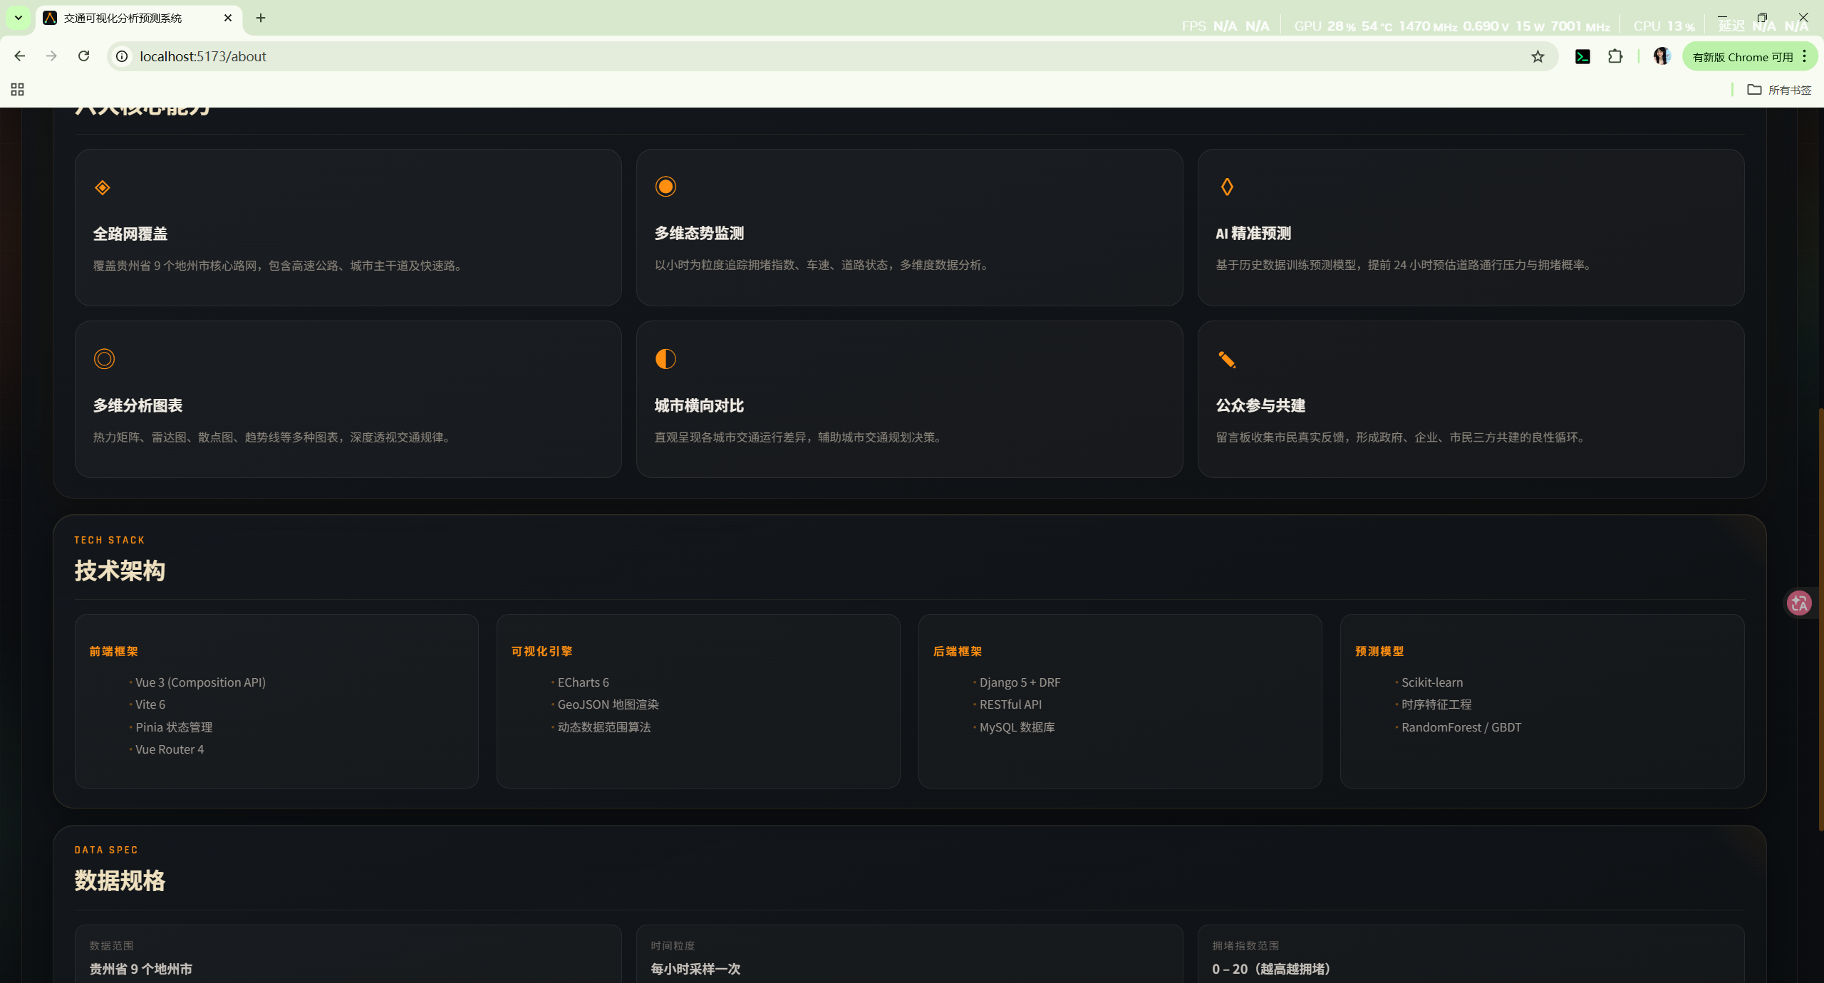
Task: Click the 有新版 Chrome 可用 update button
Action: 1742,56
